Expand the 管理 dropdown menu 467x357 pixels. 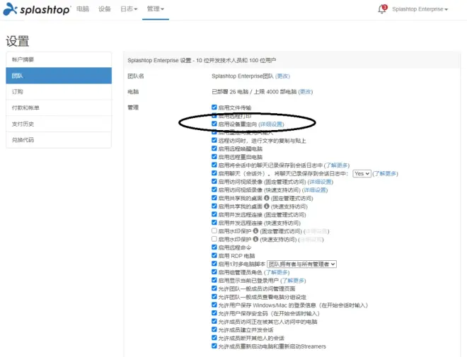tap(156, 9)
